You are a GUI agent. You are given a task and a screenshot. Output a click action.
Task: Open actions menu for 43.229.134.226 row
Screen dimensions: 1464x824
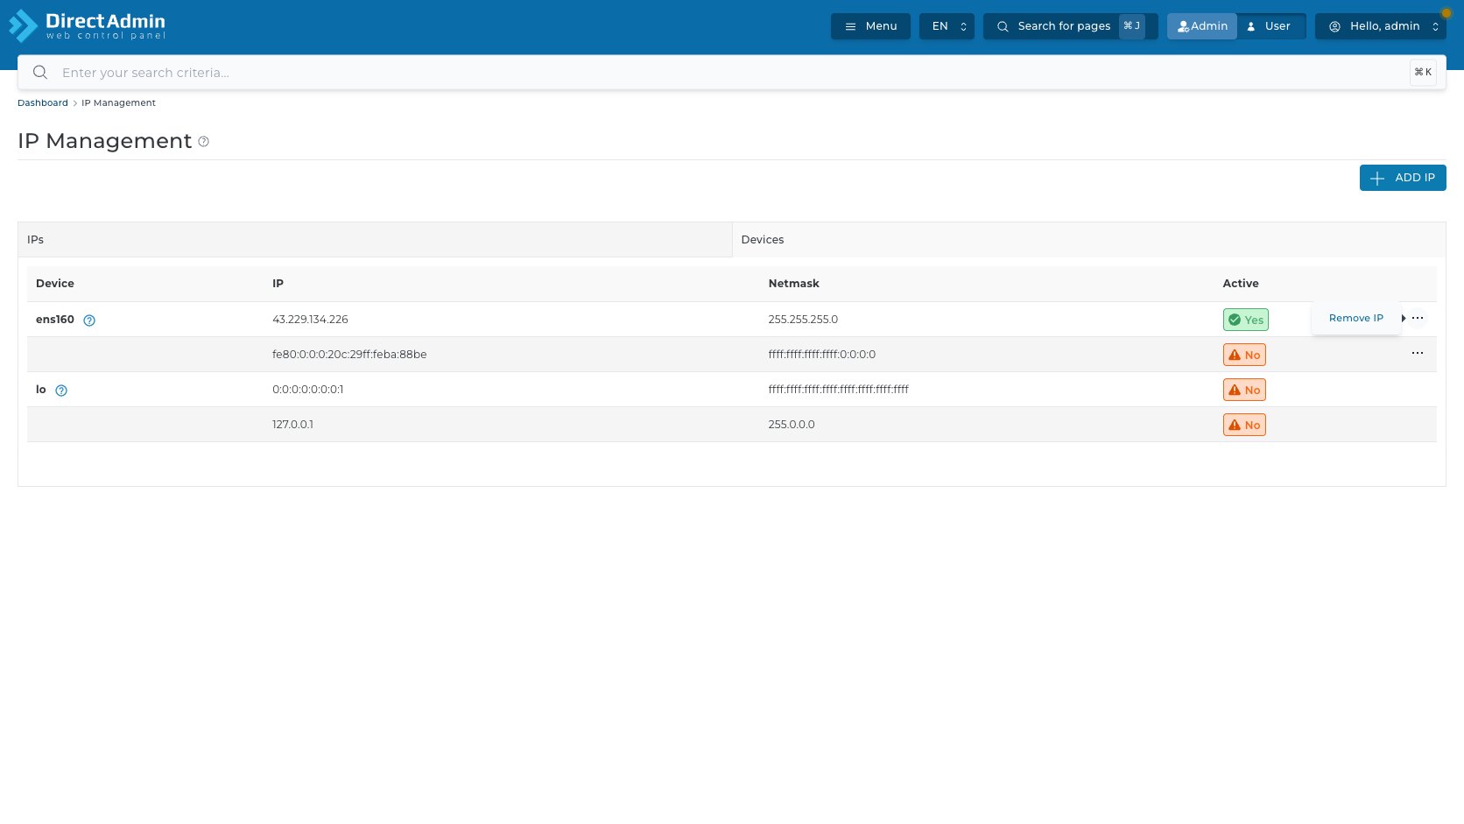pos(1418,318)
